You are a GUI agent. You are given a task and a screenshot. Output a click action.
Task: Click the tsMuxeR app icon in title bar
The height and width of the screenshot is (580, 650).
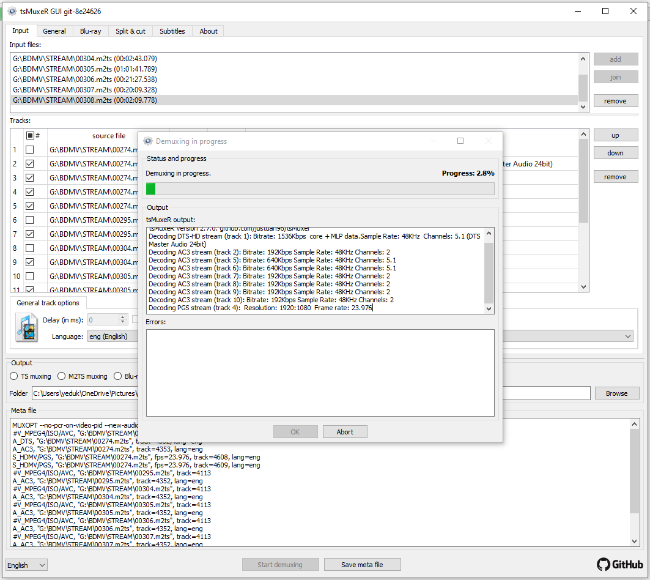click(x=12, y=11)
